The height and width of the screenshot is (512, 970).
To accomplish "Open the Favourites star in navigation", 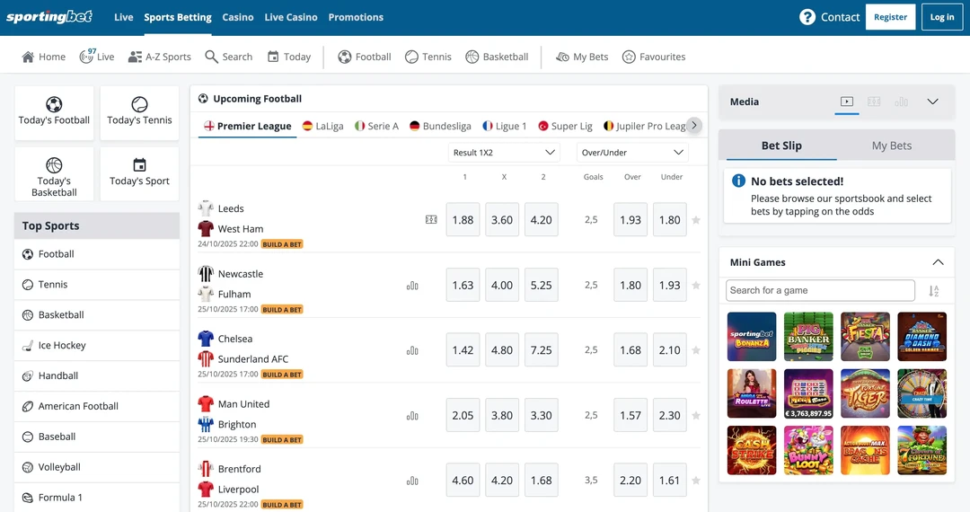I will click(629, 57).
